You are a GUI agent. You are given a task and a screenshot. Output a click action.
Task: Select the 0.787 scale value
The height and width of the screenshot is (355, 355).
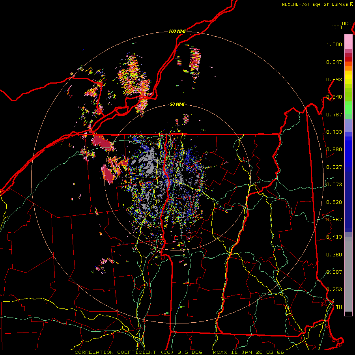[x=334, y=114]
